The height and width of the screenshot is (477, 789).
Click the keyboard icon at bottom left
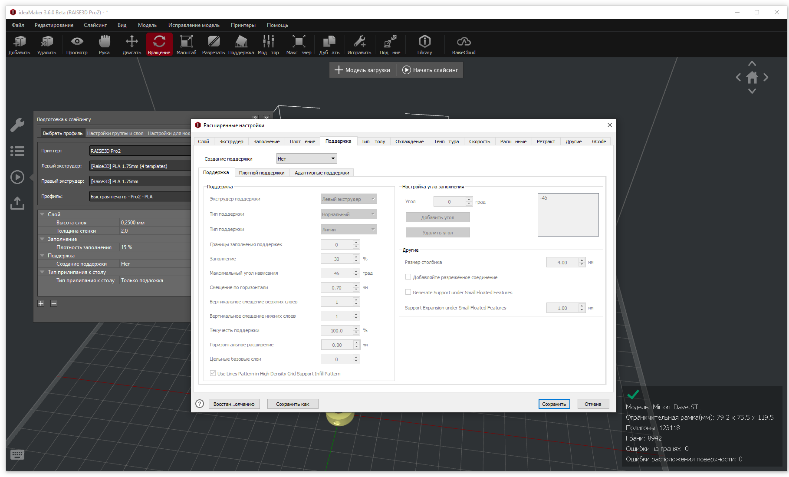17,454
